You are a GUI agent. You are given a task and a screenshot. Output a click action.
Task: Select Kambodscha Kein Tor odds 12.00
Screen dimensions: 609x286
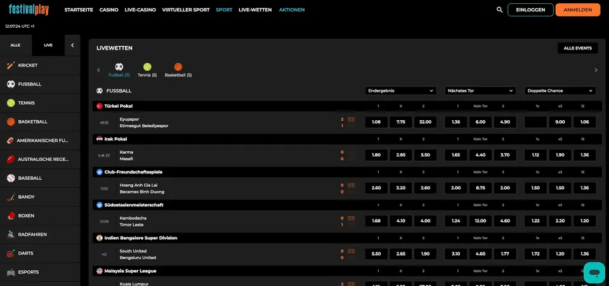[x=480, y=221]
